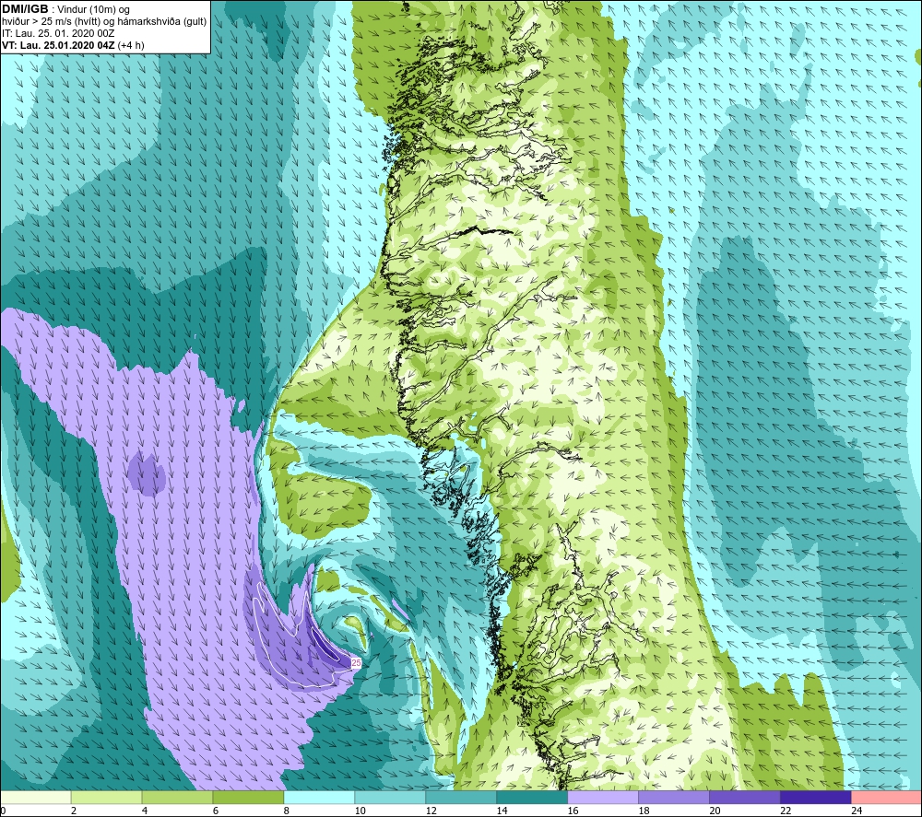
Task: Click the 'hviður > 25 m/s (hvítt)' legend line
Action: 104,22
